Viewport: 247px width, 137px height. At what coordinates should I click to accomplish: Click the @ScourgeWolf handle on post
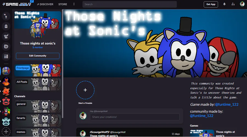[x=118, y=132]
